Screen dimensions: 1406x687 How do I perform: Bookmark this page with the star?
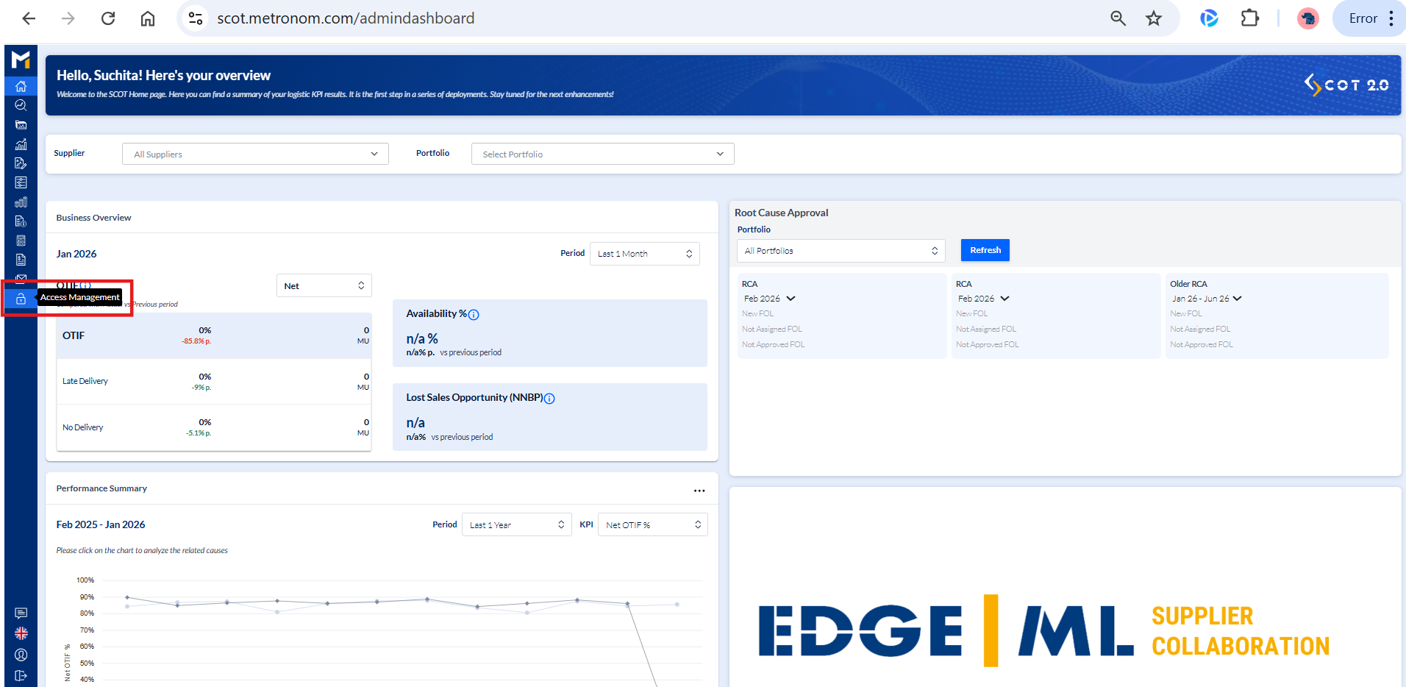pyautogui.click(x=1154, y=18)
